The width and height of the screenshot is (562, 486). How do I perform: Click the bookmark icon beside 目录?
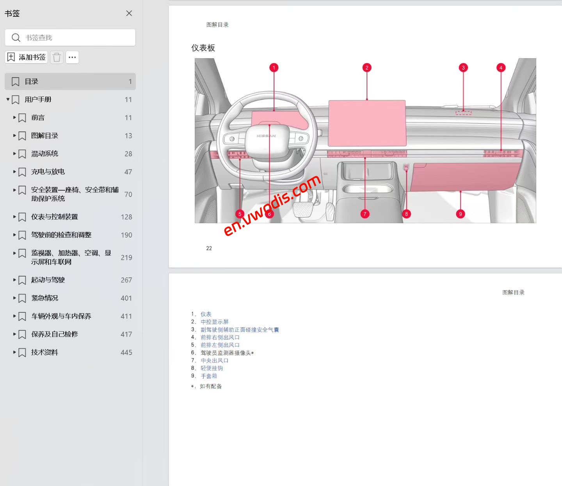point(16,81)
